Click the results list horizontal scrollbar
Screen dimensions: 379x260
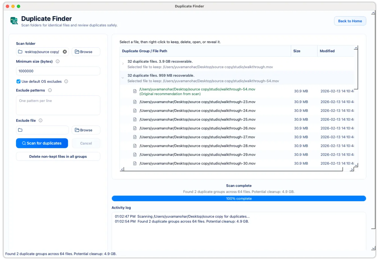coord(233,169)
